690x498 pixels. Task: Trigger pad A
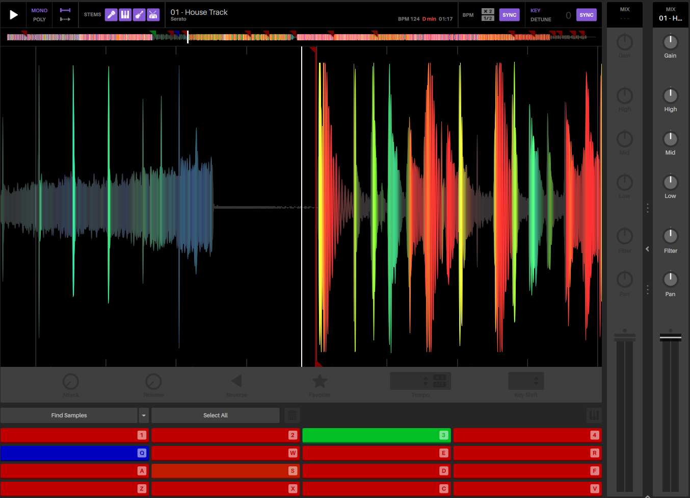coord(74,471)
